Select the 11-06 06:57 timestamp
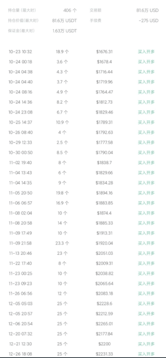The height and width of the screenshot is (358, 166). click(21, 203)
